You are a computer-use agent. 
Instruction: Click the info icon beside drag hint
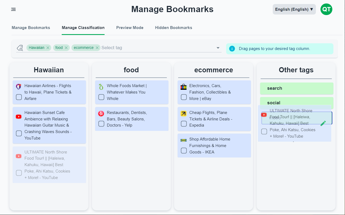[232, 49]
